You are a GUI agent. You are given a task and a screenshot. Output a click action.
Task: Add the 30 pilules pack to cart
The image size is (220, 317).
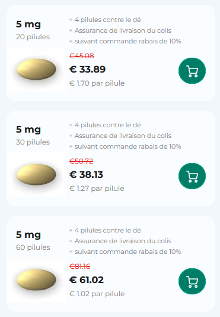click(192, 176)
